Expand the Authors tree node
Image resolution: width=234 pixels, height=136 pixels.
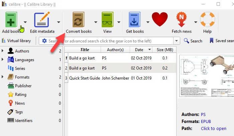pyautogui.click(x=2, y=51)
